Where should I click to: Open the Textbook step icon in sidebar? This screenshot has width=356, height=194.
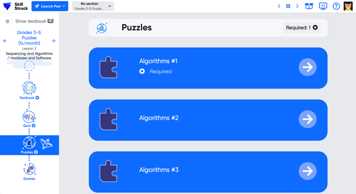(29, 88)
